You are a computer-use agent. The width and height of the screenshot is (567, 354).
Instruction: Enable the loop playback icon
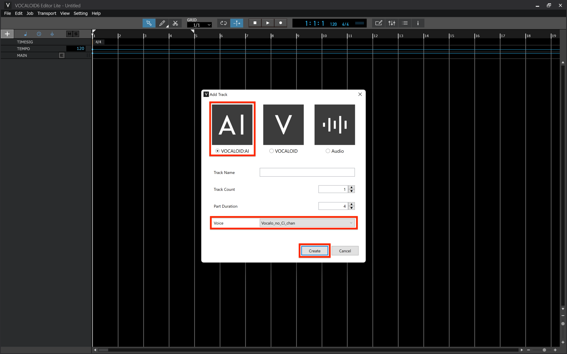[x=223, y=23]
